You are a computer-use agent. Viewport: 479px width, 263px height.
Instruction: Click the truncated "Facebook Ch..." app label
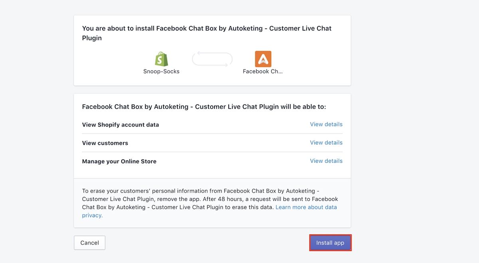point(263,71)
